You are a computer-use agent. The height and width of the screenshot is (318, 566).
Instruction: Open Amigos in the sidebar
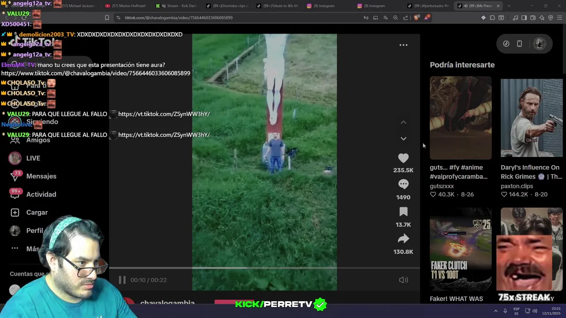38,140
